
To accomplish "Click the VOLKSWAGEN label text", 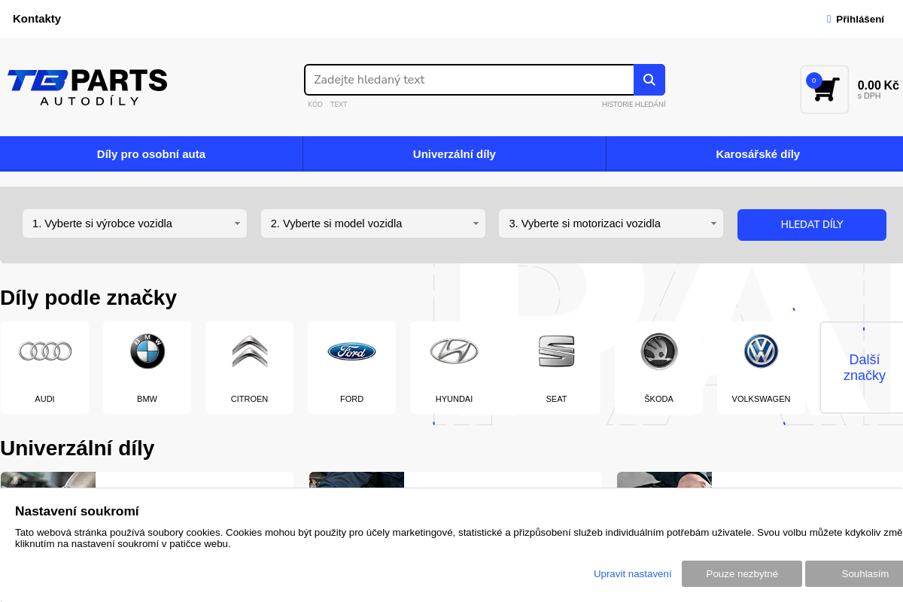I will tap(762, 399).
